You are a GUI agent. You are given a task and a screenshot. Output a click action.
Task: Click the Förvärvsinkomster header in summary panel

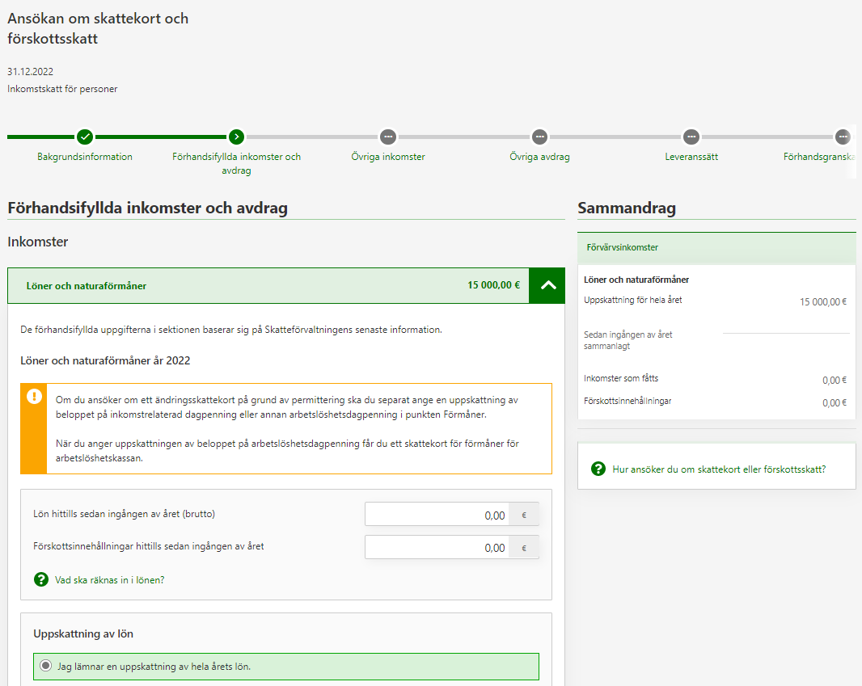click(623, 248)
